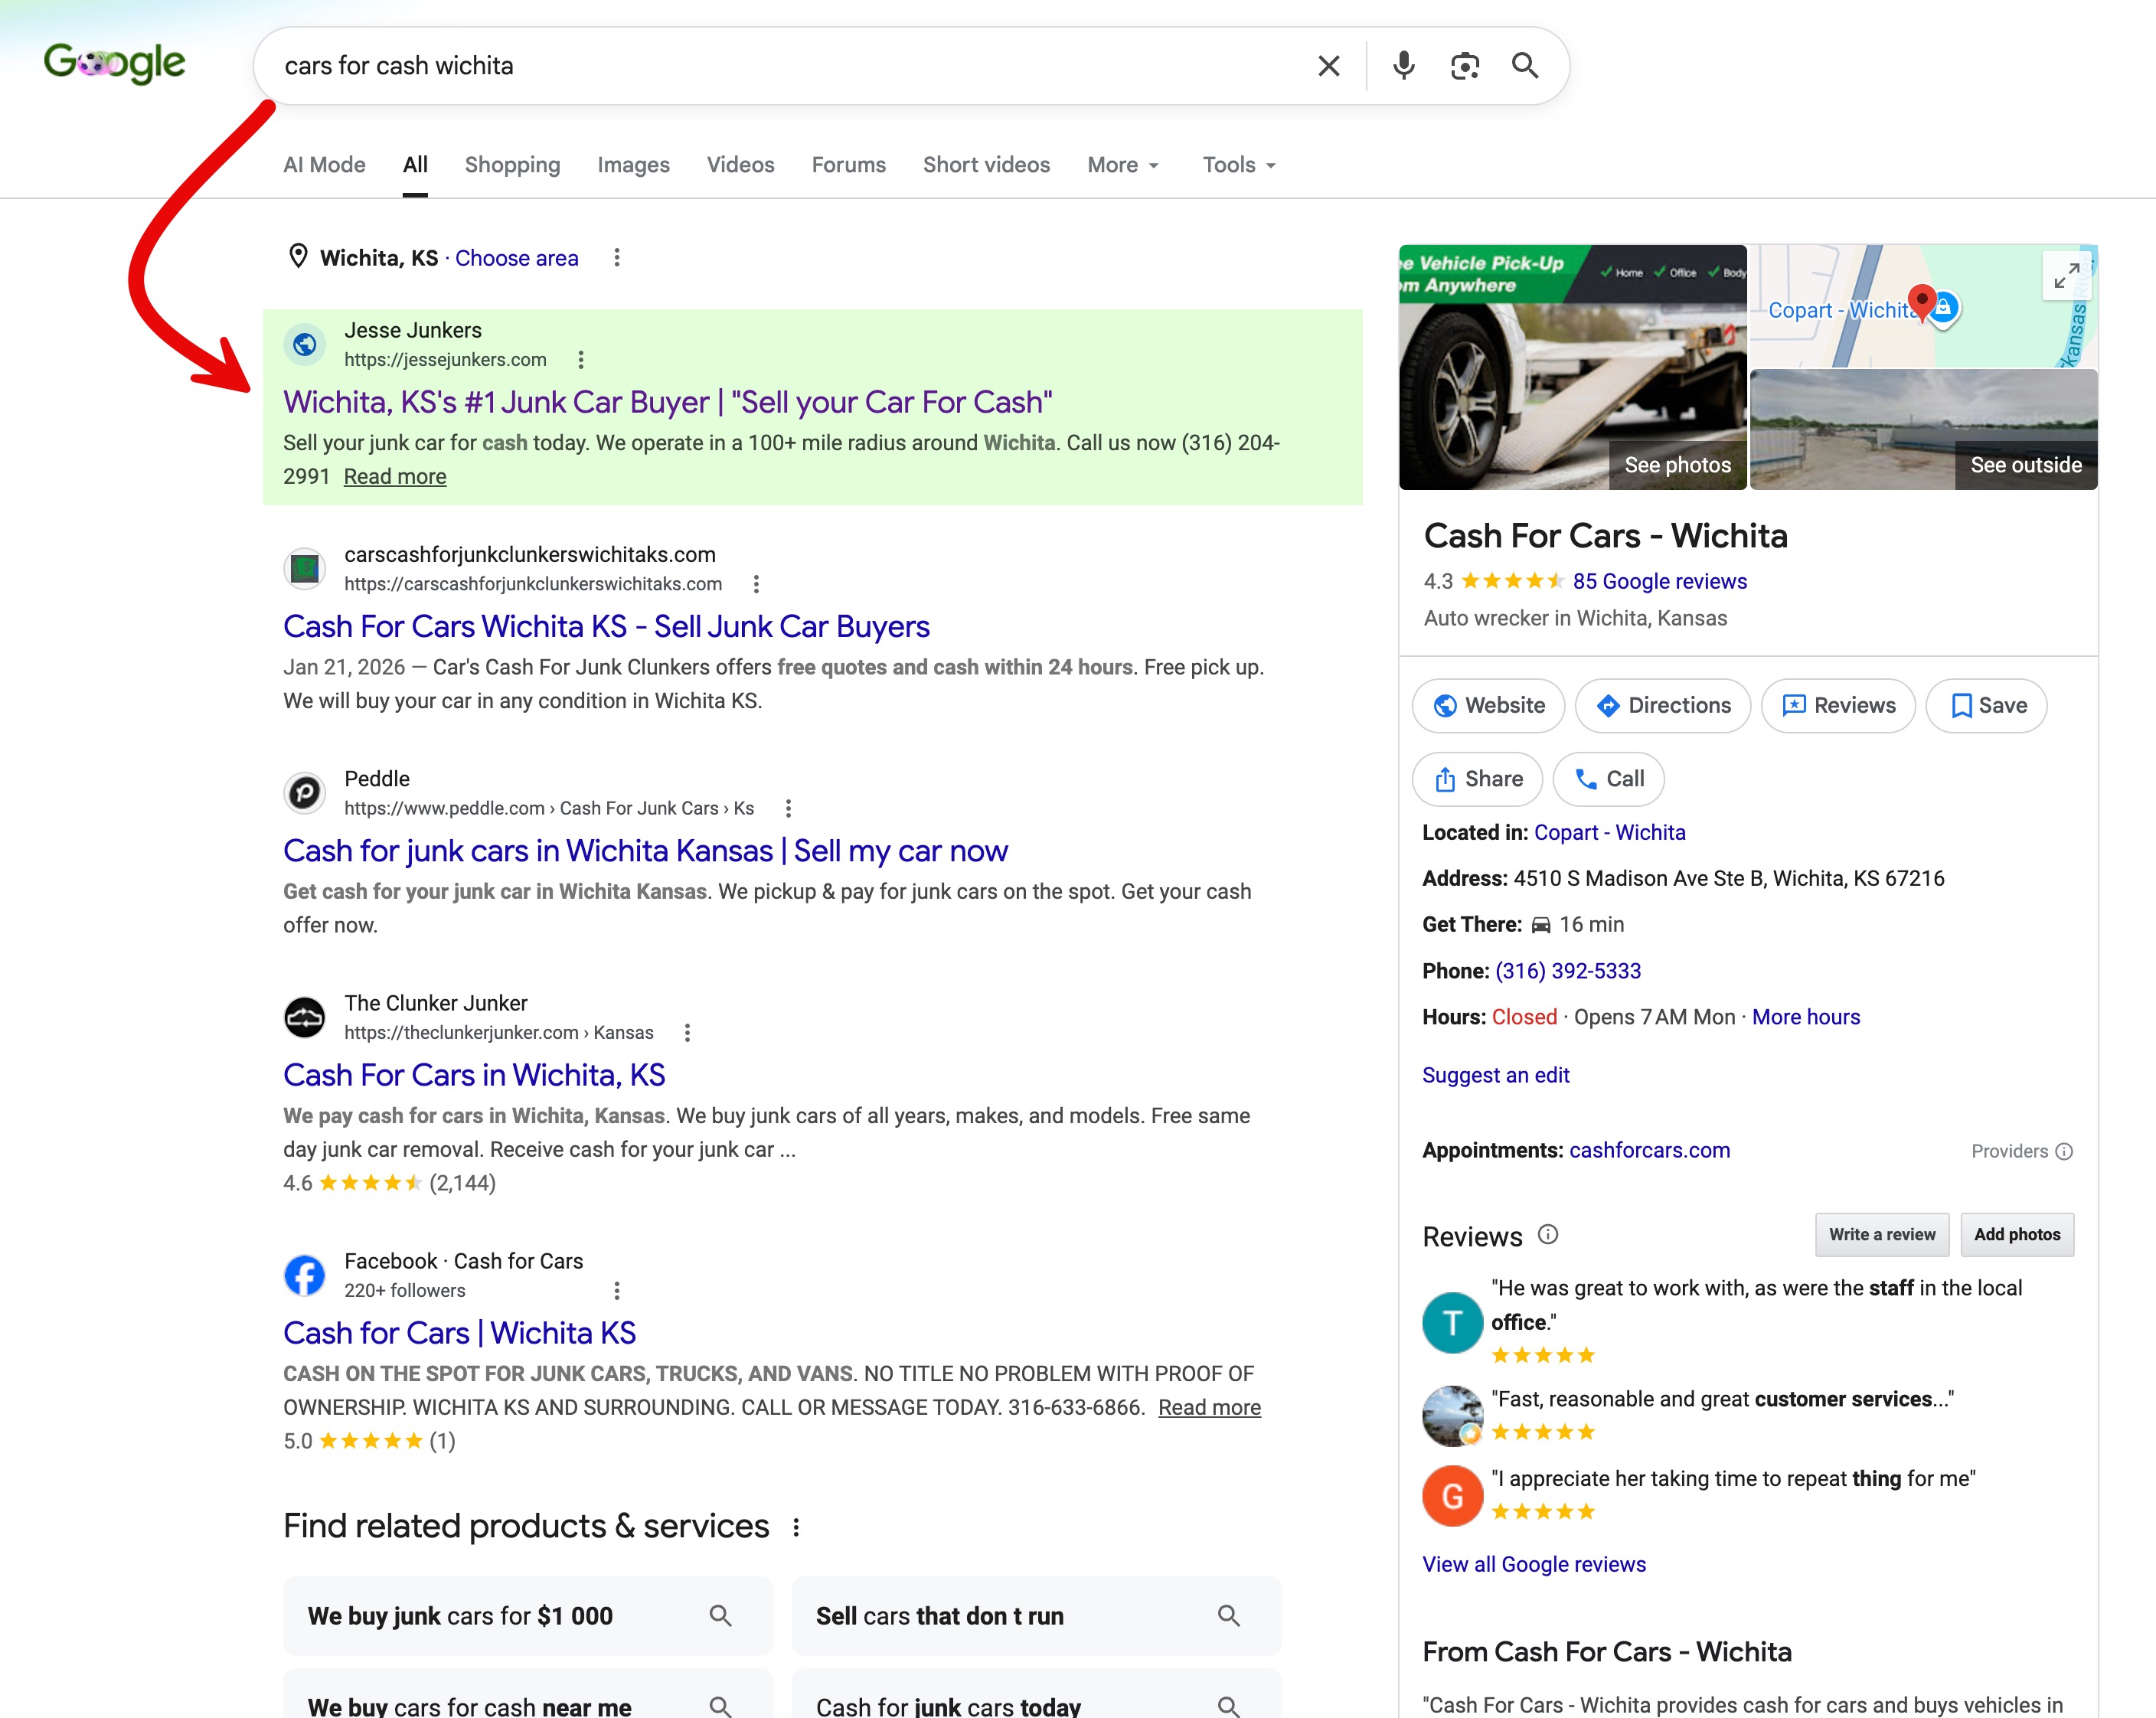The height and width of the screenshot is (1718, 2156).
Task: Switch to the Shopping tab
Action: [512, 165]
